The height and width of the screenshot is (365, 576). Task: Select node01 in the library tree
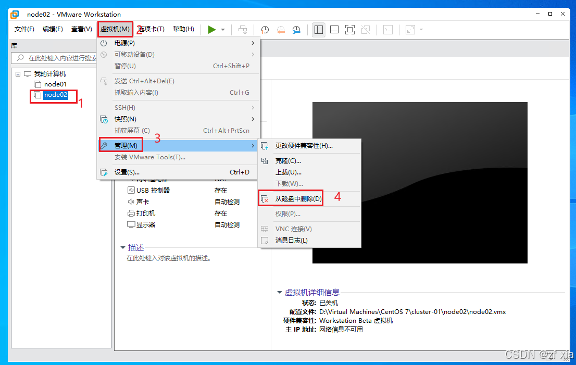(x=56, y=84)
